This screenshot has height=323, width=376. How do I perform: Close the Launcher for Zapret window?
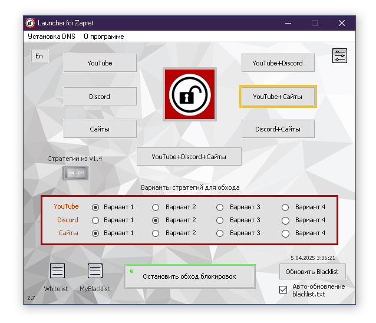point(342,23)
